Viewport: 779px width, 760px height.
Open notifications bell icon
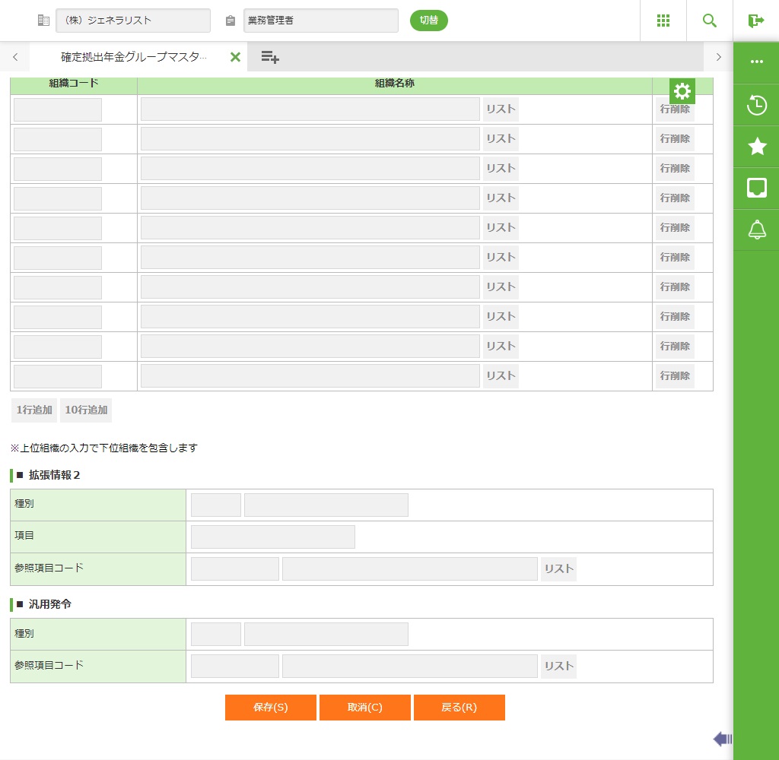(757, 230)
